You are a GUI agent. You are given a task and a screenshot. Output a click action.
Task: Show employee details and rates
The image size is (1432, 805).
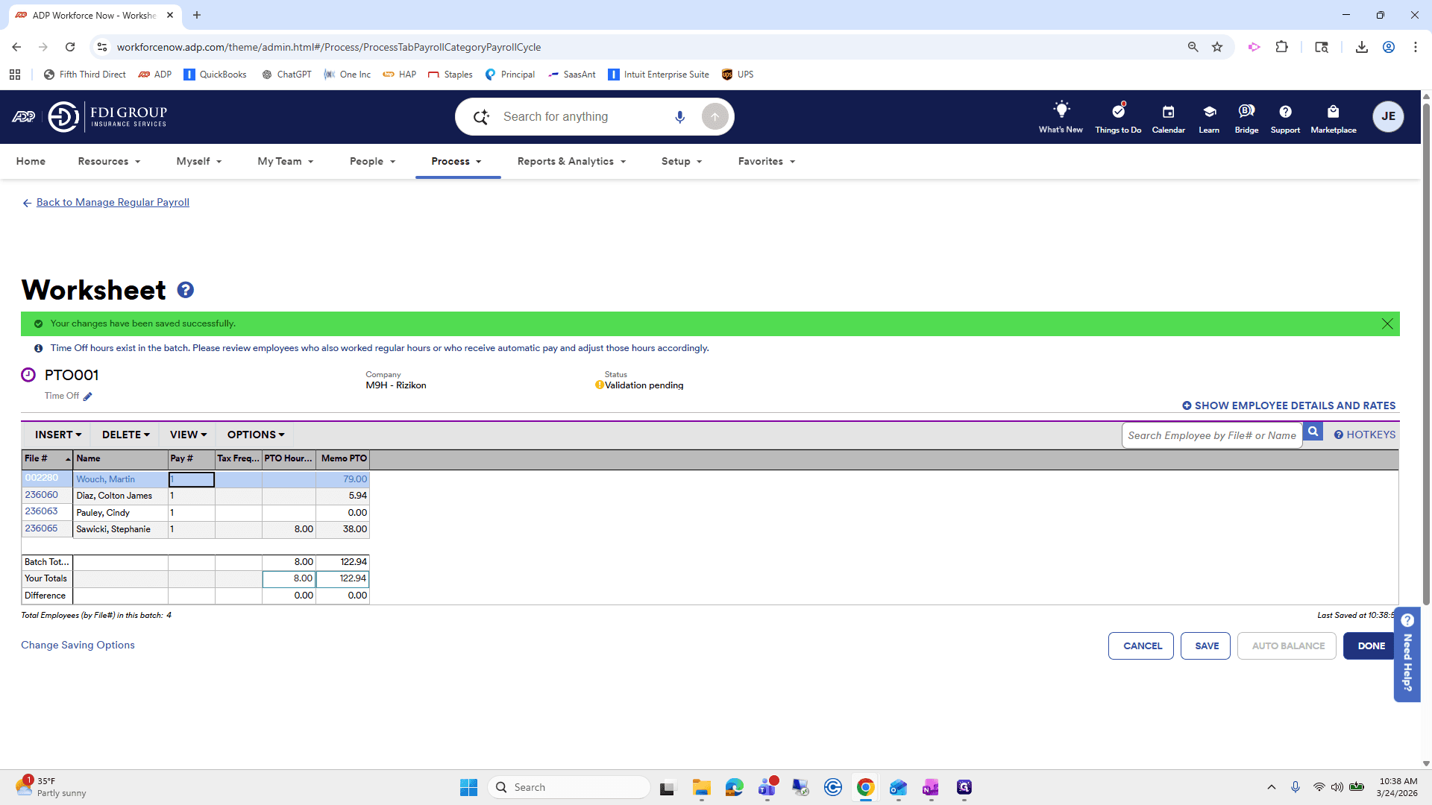pyautogui.click(x=1289, y=405)
